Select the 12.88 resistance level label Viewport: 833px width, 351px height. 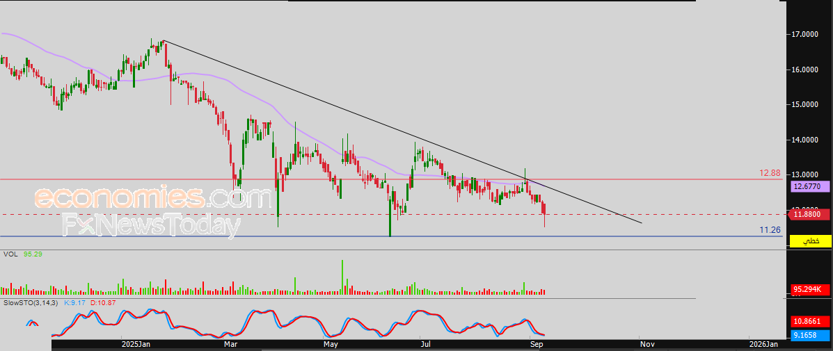[x=770, y=173]
